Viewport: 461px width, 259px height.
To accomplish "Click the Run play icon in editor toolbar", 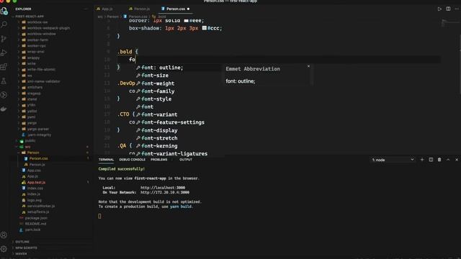I will pyautogui.click(x=439, y=9).
